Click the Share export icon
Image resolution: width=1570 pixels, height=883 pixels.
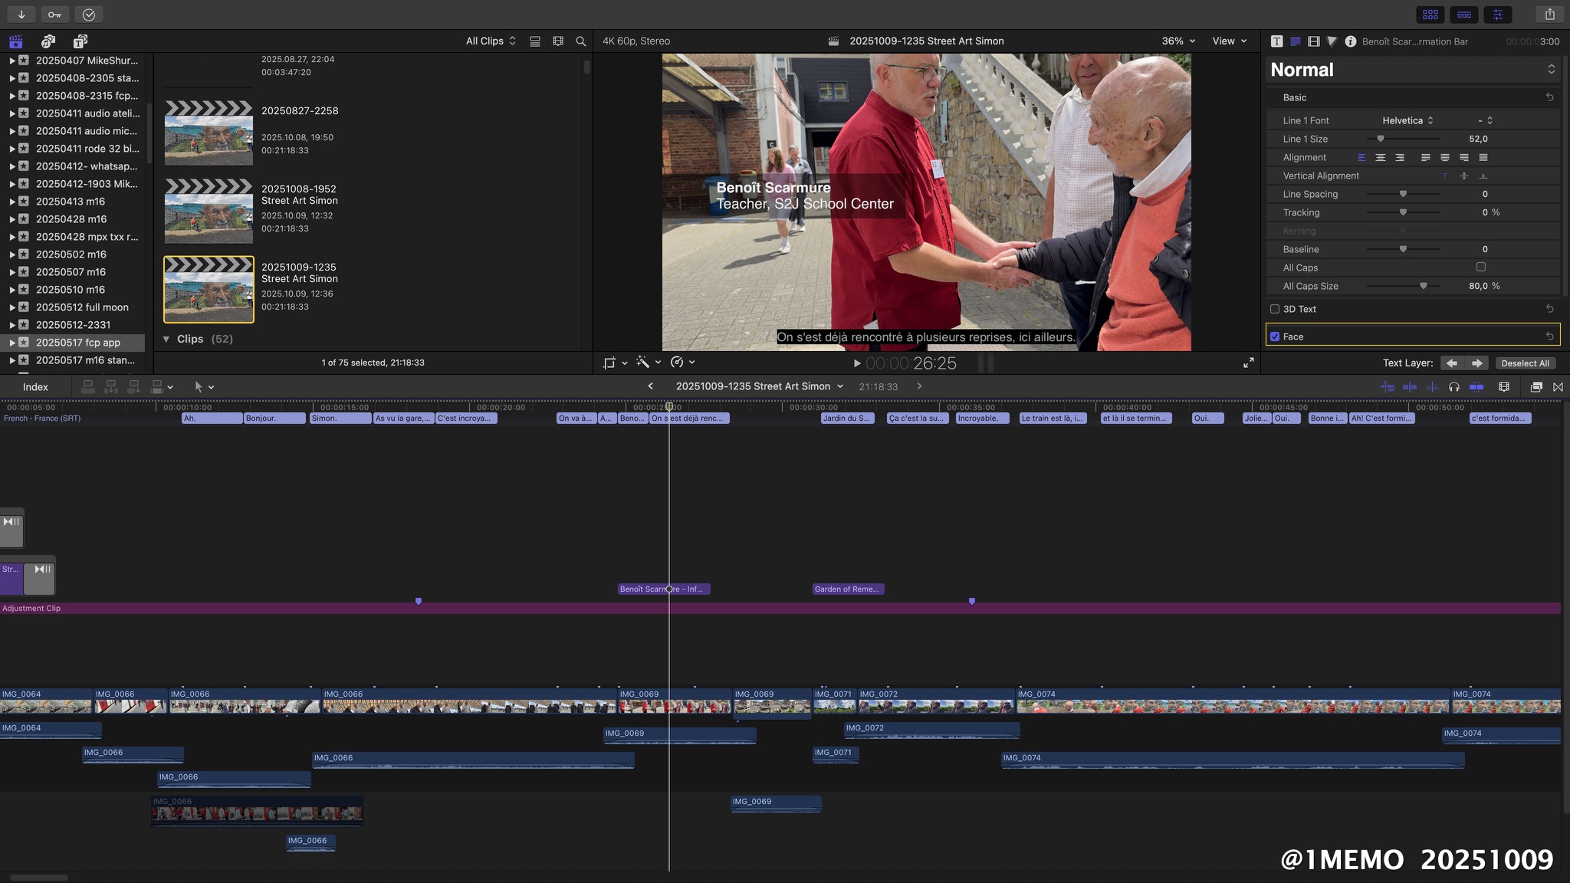tap(1549, 15)
